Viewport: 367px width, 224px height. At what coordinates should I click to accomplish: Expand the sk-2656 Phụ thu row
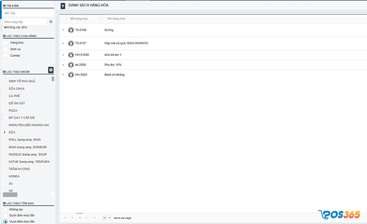click(x=63, y=65)
